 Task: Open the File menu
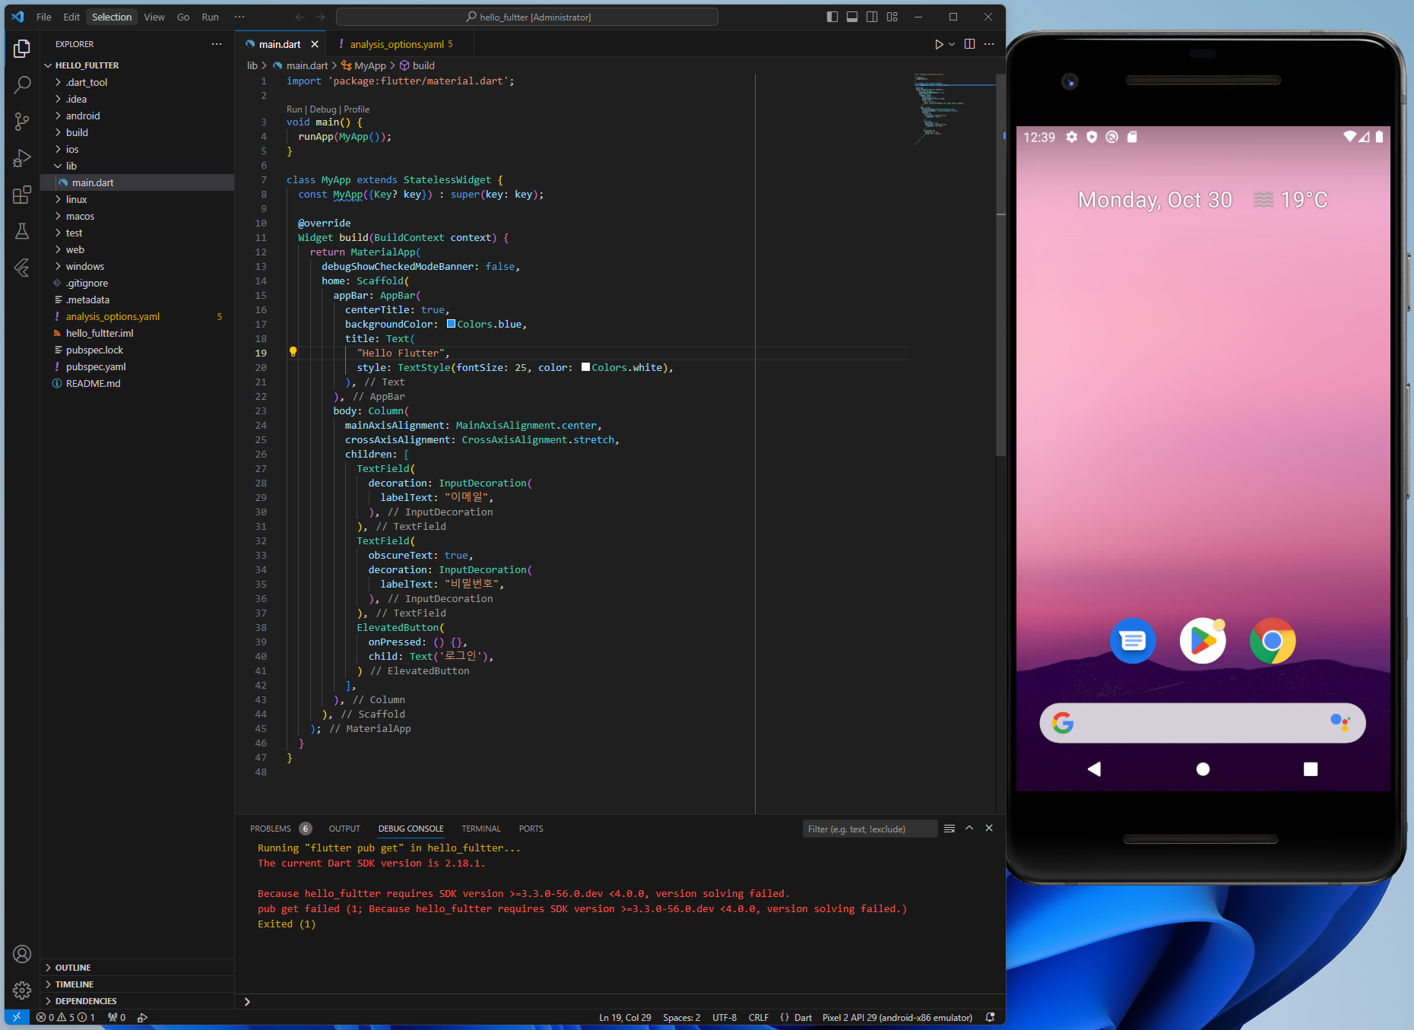click(44, 17)
